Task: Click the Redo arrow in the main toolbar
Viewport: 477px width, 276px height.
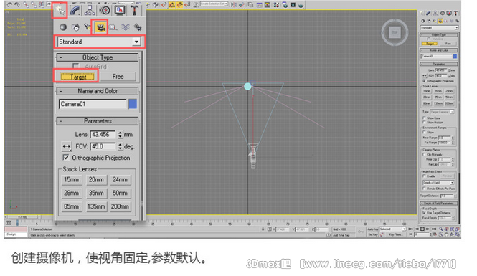Action: [x=17, y=5]
